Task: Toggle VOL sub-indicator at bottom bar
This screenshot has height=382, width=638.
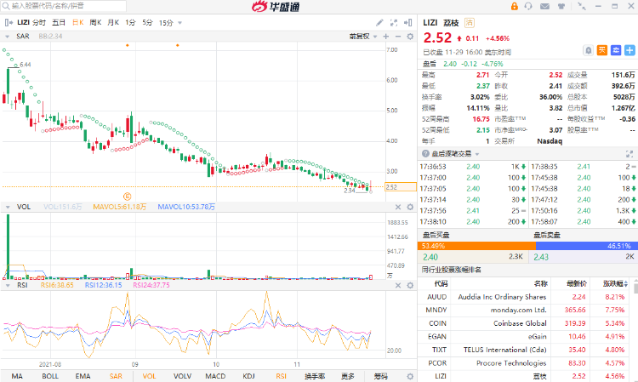Action: (150, 376)
